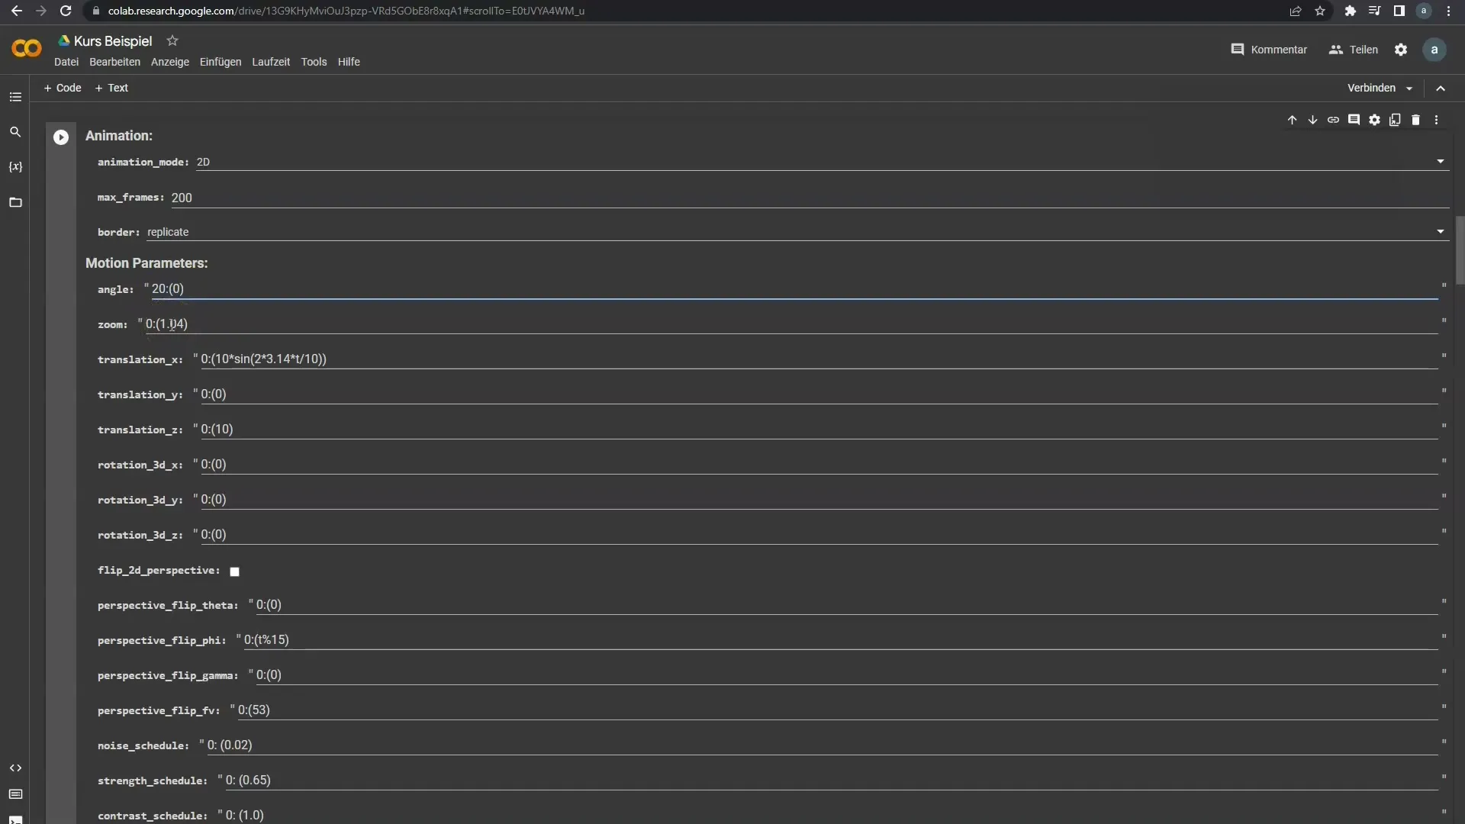Click the browser address bar URL
Viewport: 1465px width, 824px height.
pyautogui.click(x=346, y=11)
